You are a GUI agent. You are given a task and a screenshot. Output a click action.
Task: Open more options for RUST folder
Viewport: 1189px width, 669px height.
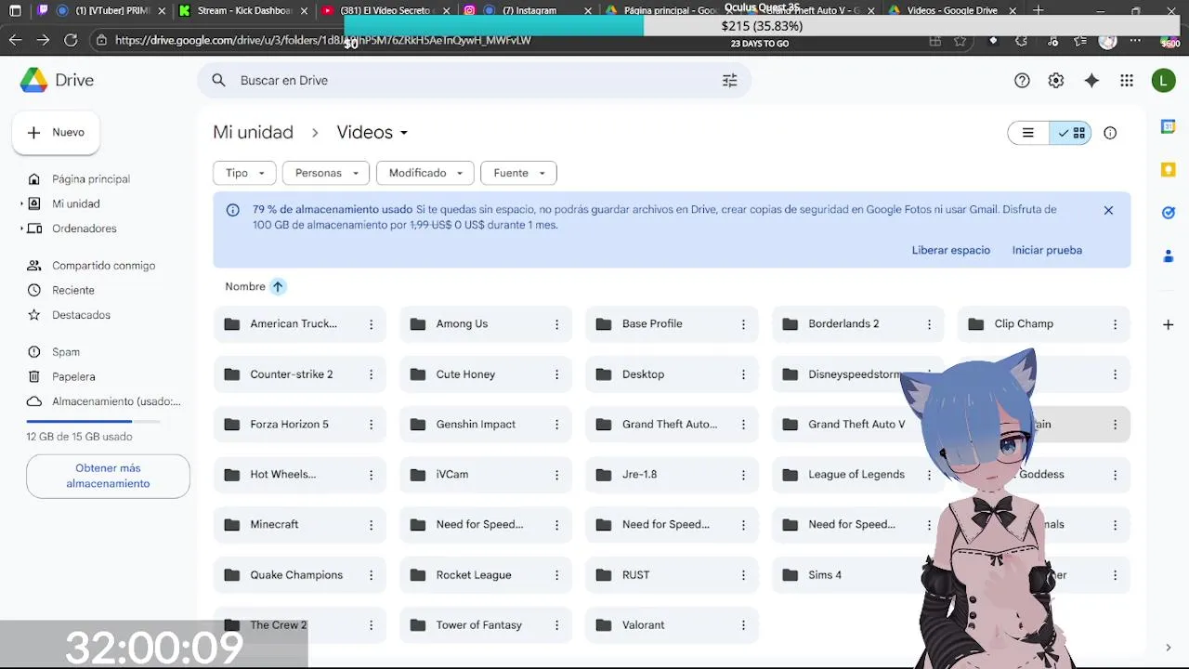click(743, 575)
